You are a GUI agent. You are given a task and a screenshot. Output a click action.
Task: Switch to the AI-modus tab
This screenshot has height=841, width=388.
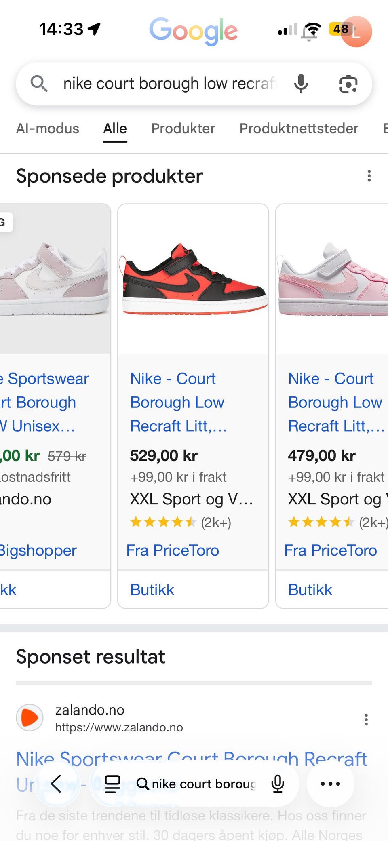tap(48, 129)
